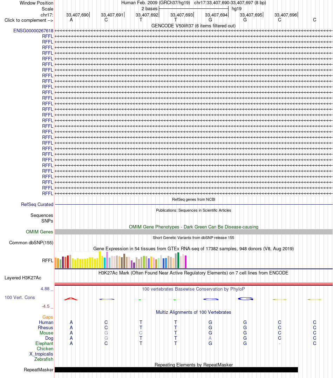Click the Mouse species label
The image size is (333, 378).
[x=47, y=333]
